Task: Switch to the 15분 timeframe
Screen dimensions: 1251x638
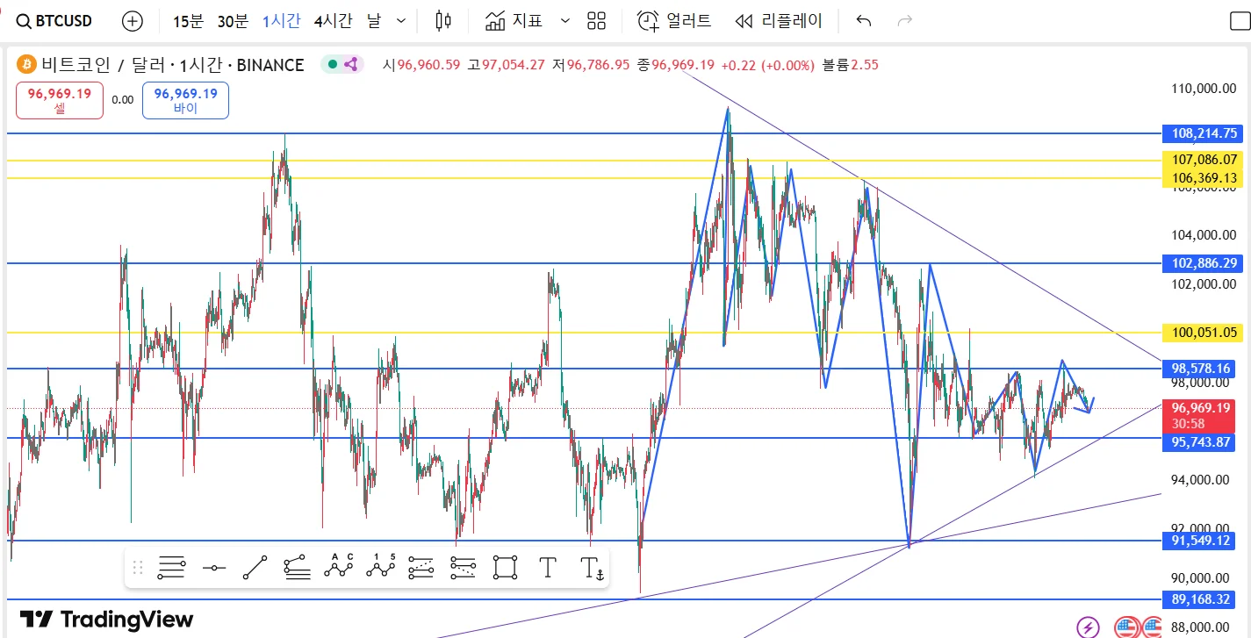Action: point(188,21)
